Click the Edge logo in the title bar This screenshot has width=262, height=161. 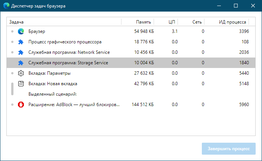6,6
